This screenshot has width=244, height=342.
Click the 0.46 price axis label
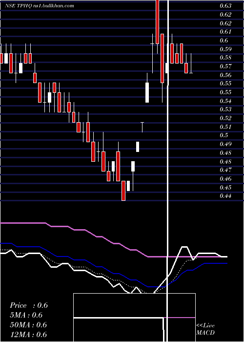(x=225, y=179)
